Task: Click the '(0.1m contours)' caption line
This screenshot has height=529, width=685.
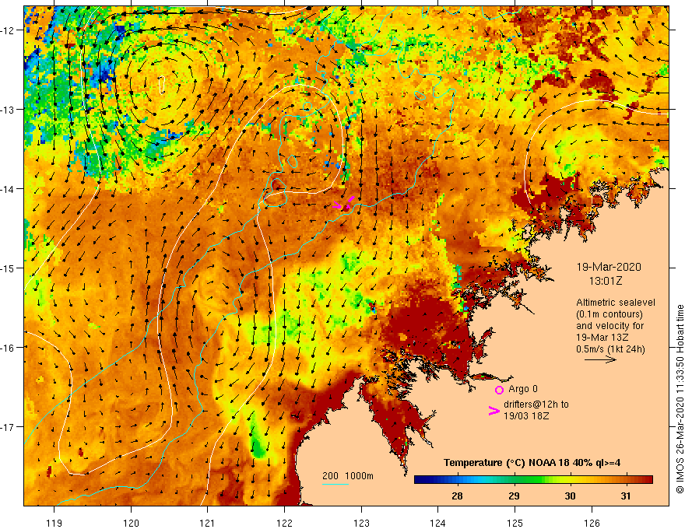Action: coord(609,314)
